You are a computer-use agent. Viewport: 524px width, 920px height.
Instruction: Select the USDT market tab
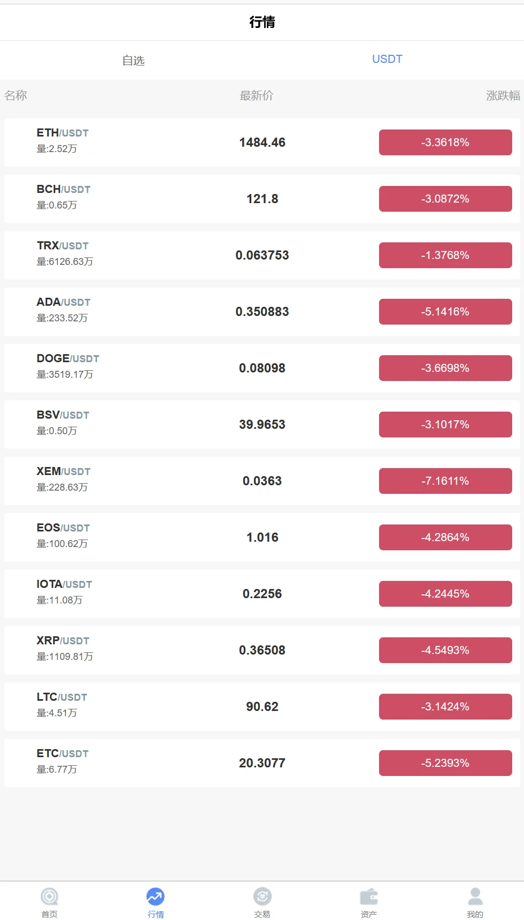pos(387,59)
